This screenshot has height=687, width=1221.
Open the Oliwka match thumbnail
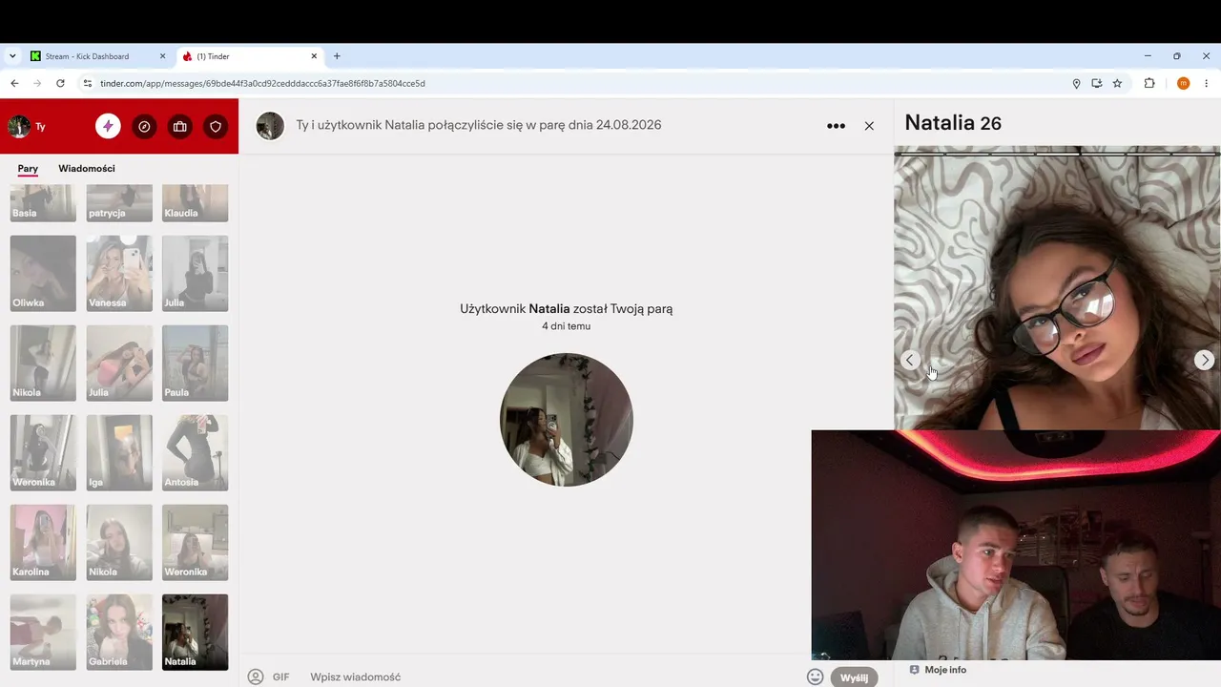[43, 274]
